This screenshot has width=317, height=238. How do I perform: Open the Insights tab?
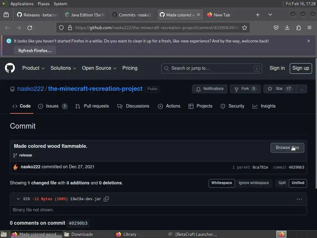tap(264, 106)
